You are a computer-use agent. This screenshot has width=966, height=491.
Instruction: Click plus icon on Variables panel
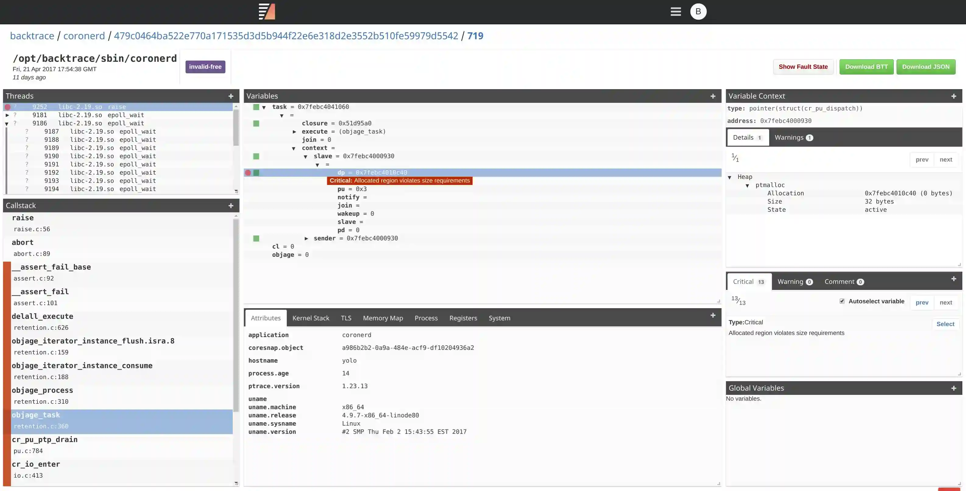coord(713,96)
